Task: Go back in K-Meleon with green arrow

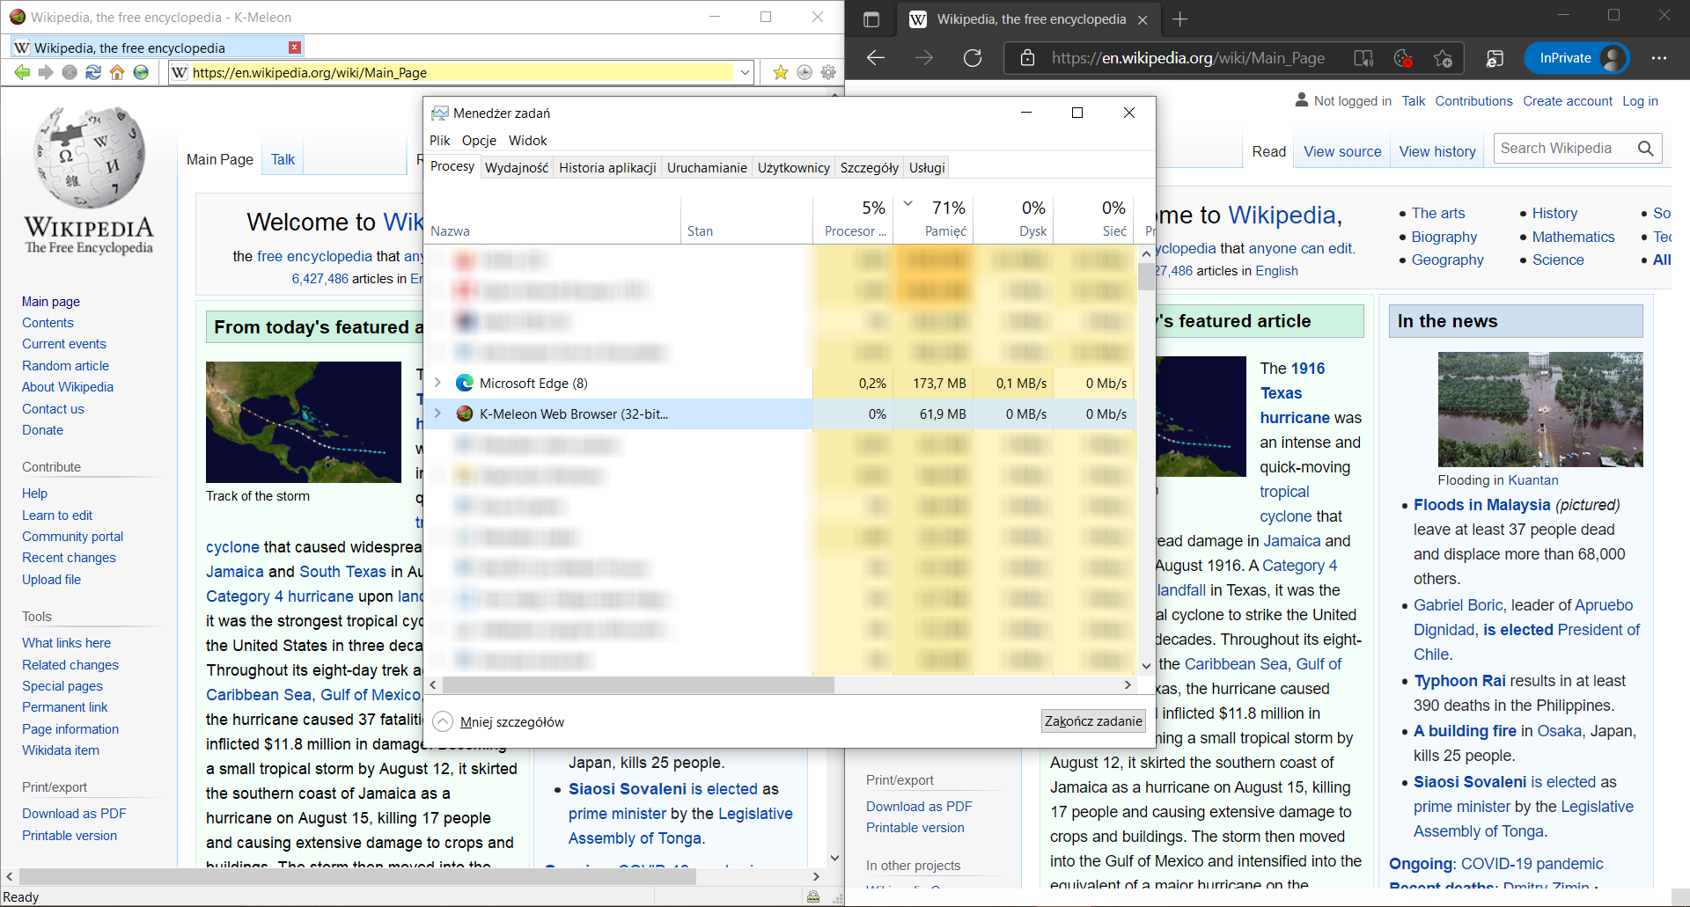Action: 22,72
